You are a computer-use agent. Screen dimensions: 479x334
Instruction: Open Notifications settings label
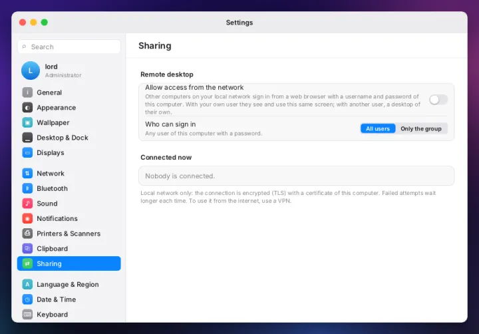[57, 218]
